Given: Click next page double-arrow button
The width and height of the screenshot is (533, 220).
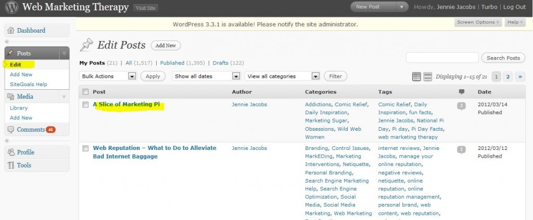Looking at the screenshot, I should [520, 77].
